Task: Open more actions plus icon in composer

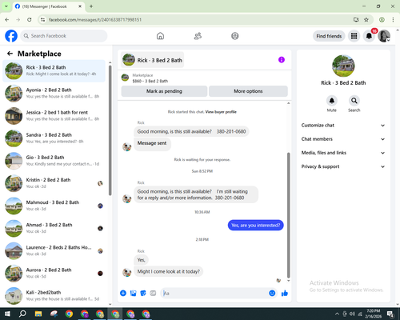Action: (123, 294)
